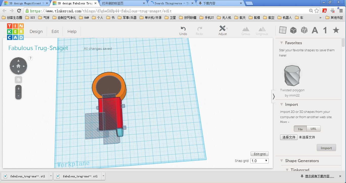
Task: Open the 机器人 bookmark folder
Action: click(285, 18)
